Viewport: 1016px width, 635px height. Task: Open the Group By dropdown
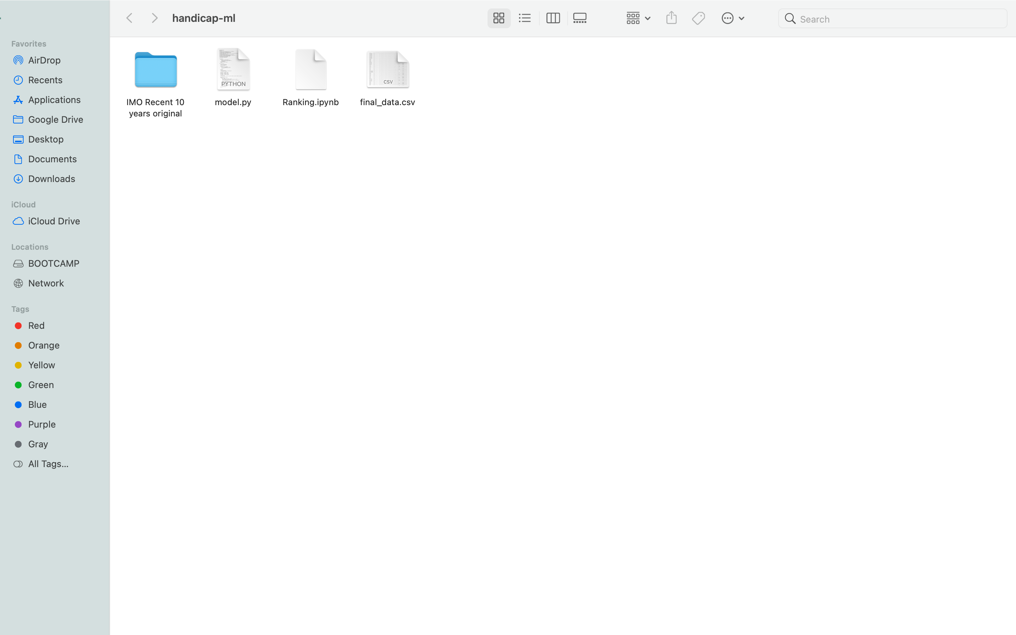click(x=638, y=18)
